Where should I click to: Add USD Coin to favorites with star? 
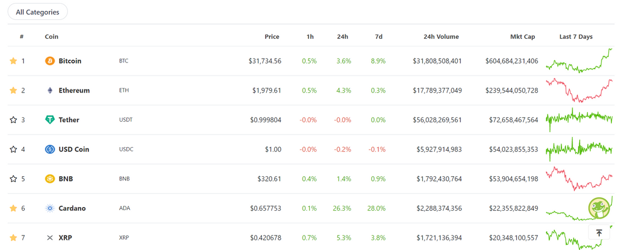13,150
